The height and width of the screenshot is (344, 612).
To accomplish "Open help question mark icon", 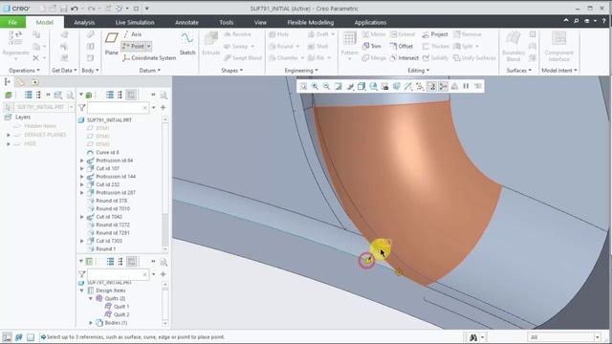I will coord(603,21).
